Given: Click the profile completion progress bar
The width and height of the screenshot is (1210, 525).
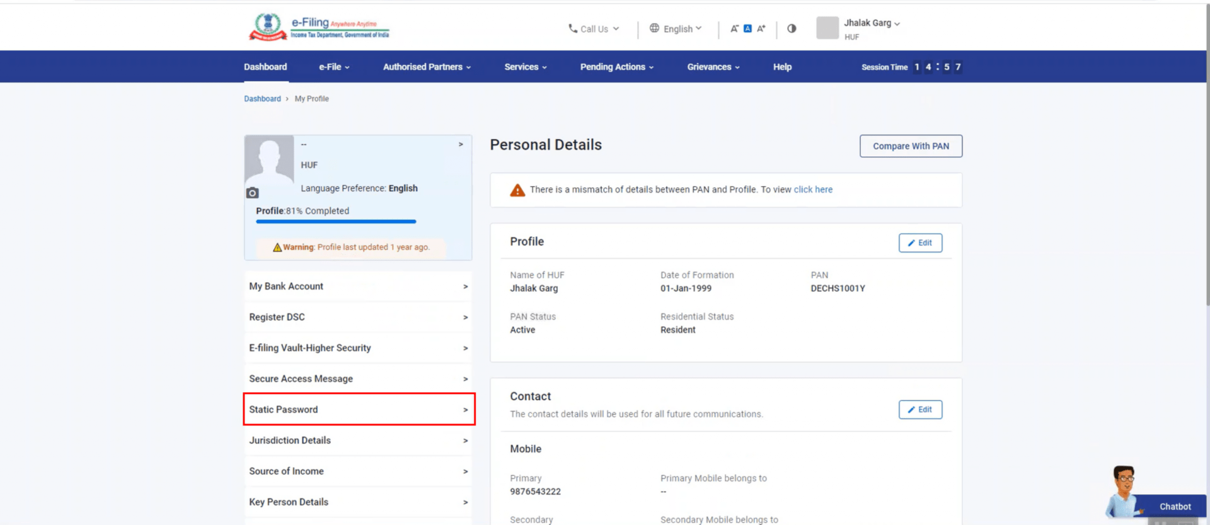Looking at the screenshot, I should 336,222.
